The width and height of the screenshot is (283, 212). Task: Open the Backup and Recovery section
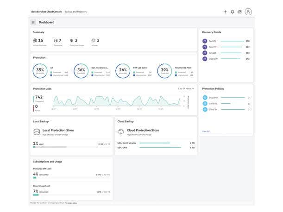coord(75,12)
